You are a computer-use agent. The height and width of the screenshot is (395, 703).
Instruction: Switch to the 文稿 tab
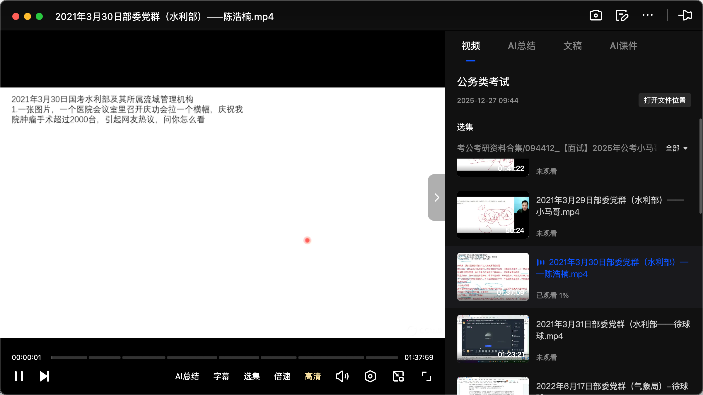(x=572, y=46)
